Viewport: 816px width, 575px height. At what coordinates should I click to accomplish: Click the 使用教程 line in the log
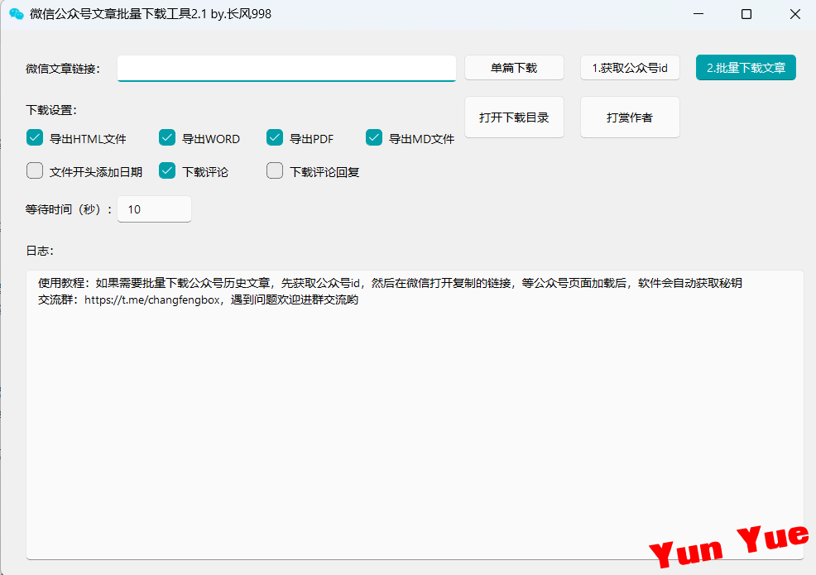click(390, 283)
